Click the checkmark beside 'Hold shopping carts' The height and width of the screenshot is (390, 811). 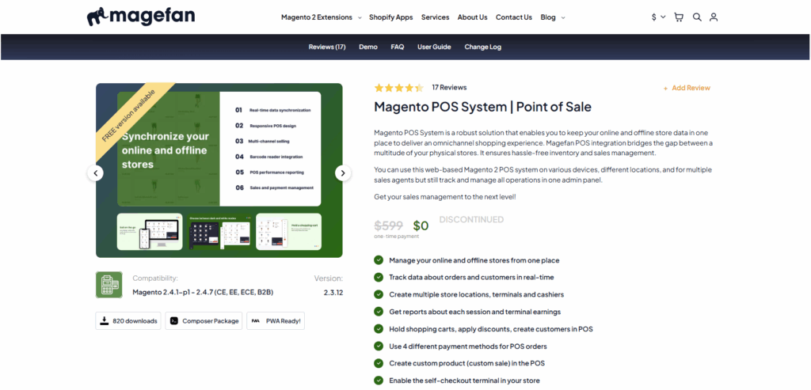click(x=379, y=328)
